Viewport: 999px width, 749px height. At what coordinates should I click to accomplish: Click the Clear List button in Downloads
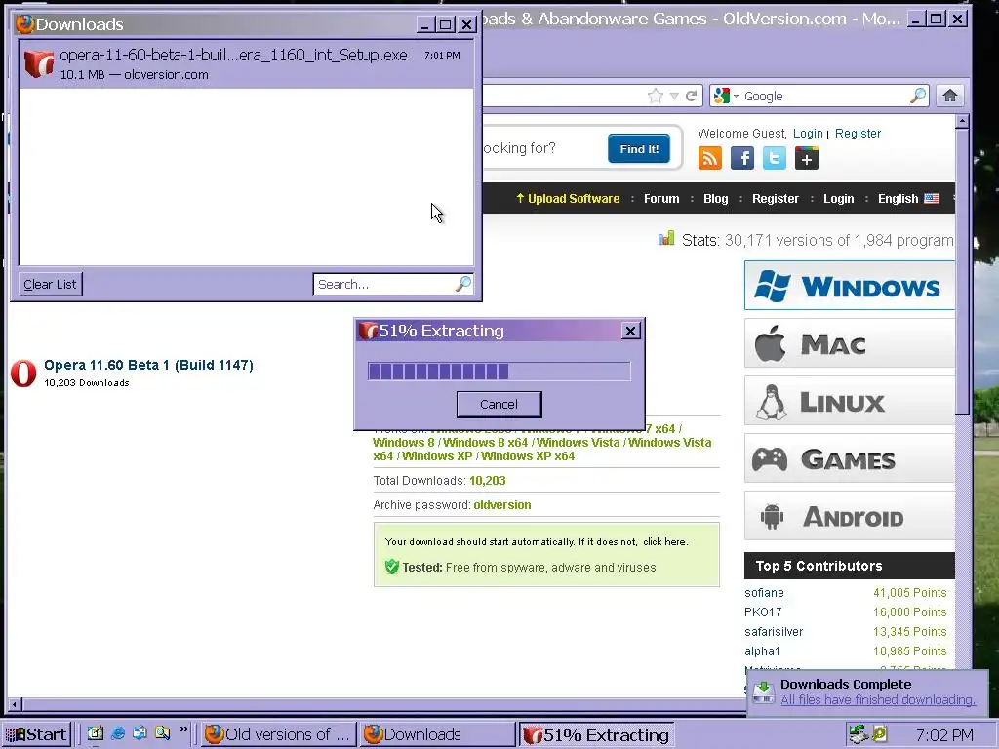(x=50, y=284)
